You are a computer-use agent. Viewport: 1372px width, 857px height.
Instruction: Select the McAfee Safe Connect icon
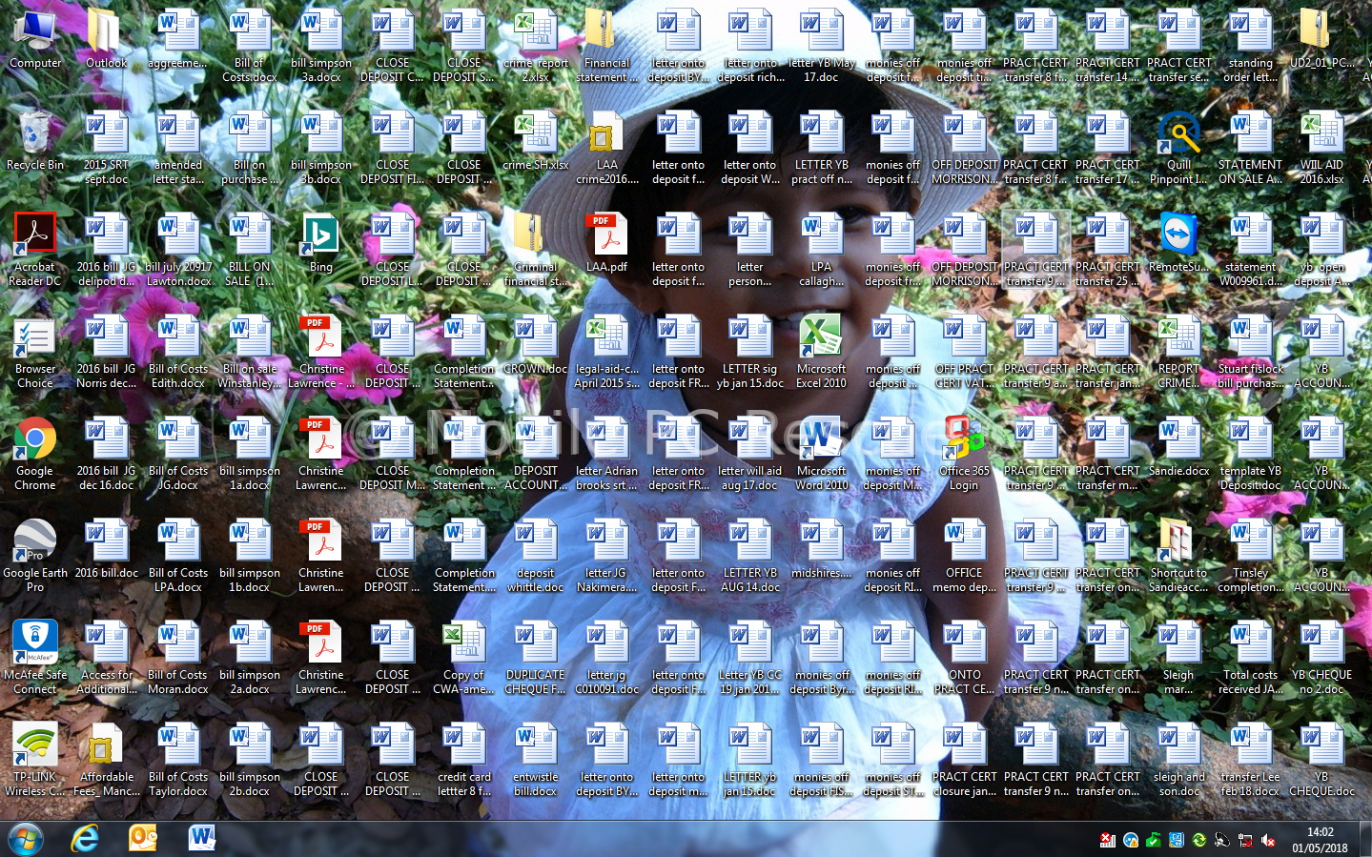pyautogui.click(x=35, y=645)
